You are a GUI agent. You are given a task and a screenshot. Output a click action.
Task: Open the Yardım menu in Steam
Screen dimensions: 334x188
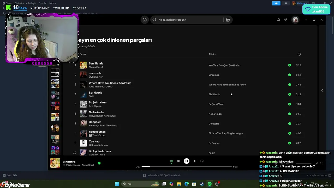[52, 3]
